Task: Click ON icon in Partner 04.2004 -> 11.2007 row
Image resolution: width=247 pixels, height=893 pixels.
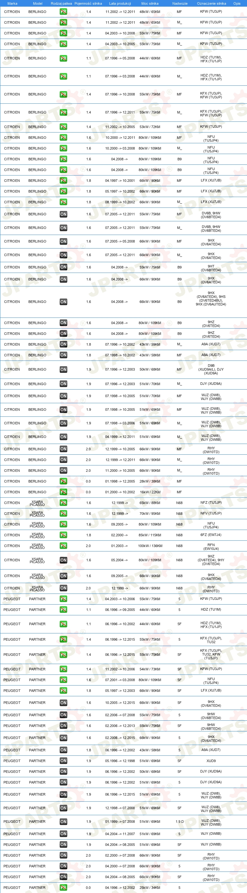Action: [63, 834]
